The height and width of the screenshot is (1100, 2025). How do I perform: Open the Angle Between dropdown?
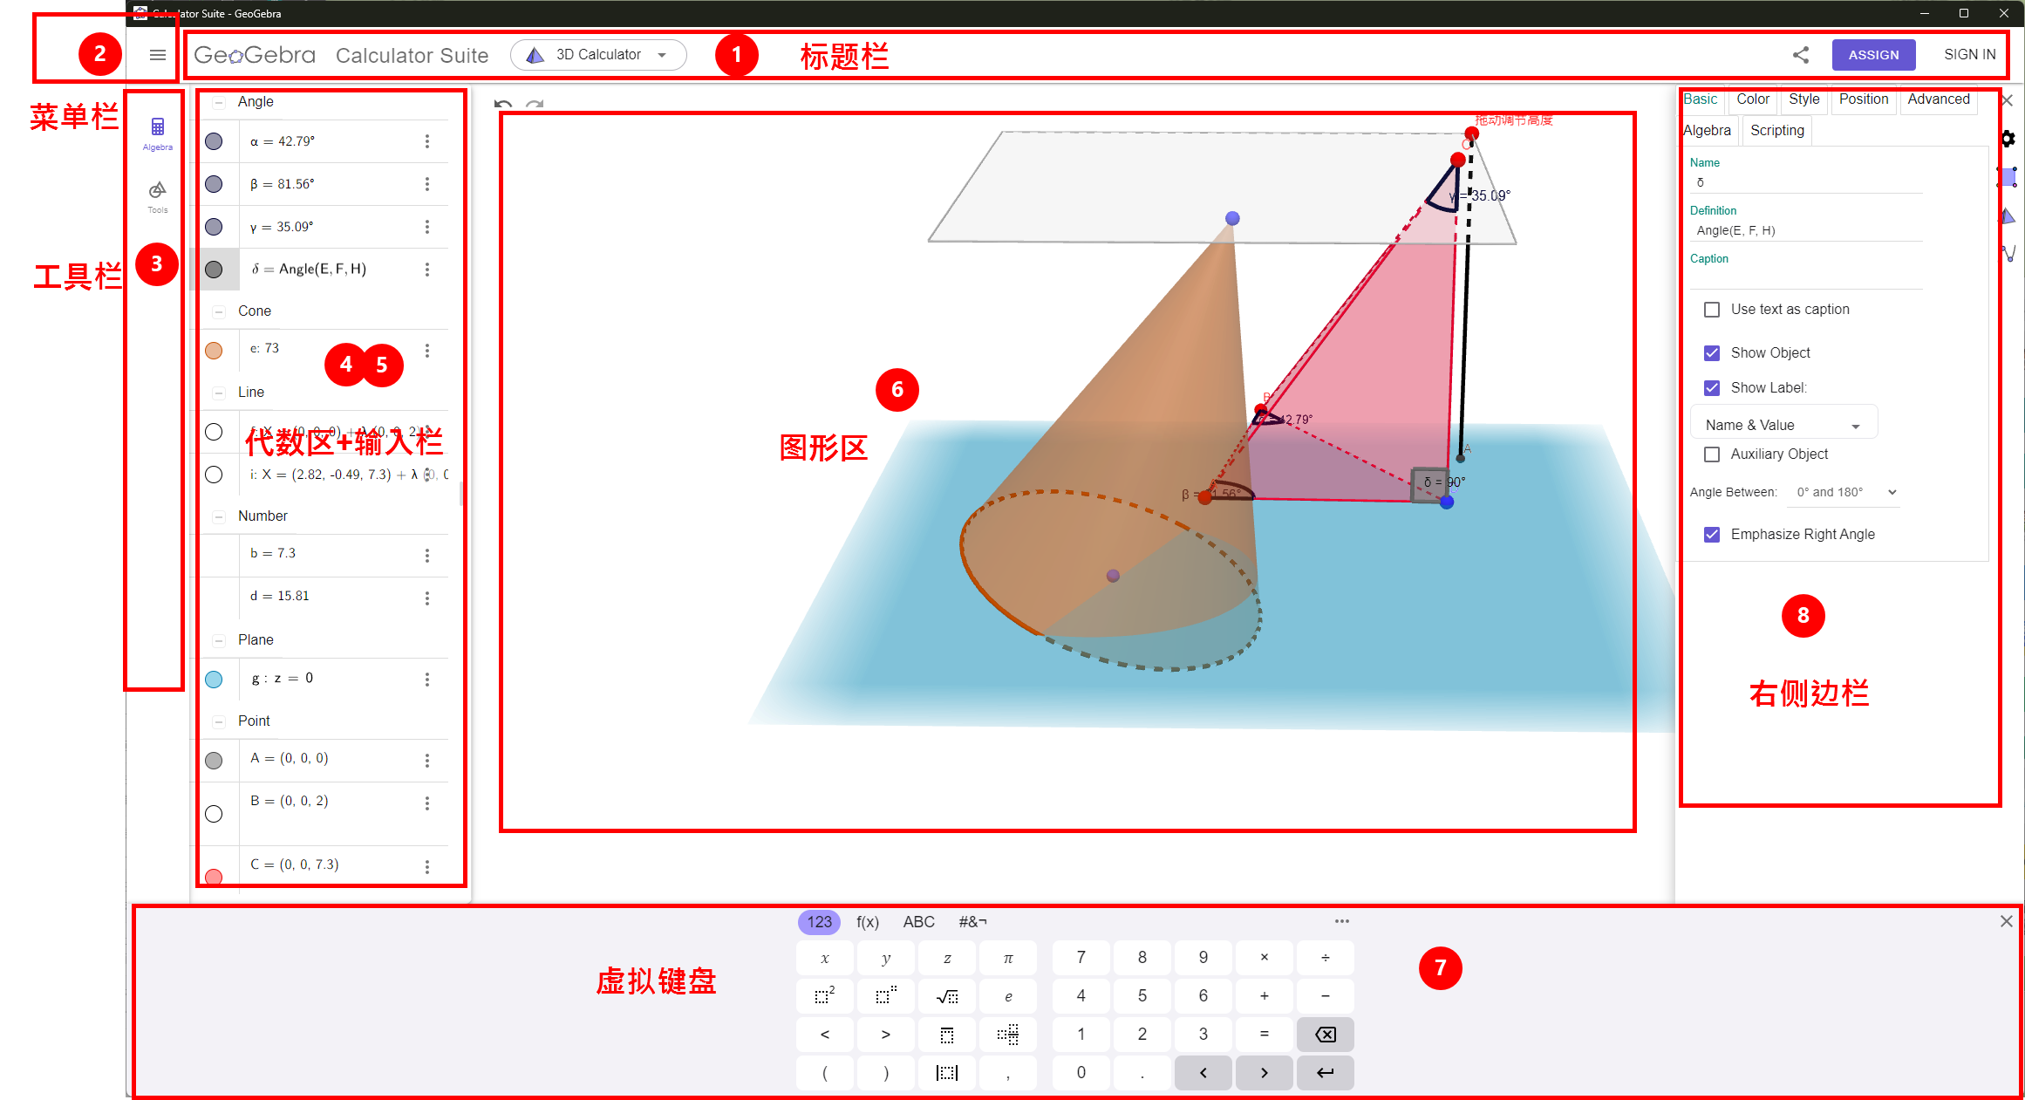[x=1843, y=492]
